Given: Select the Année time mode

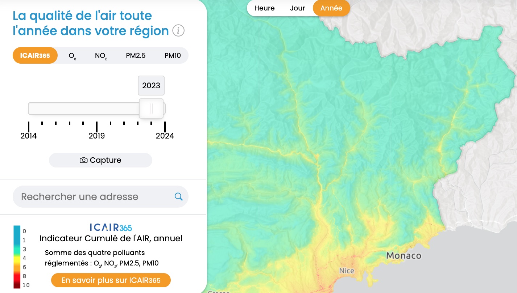Looking at the screenshot, I should point(331,8).
